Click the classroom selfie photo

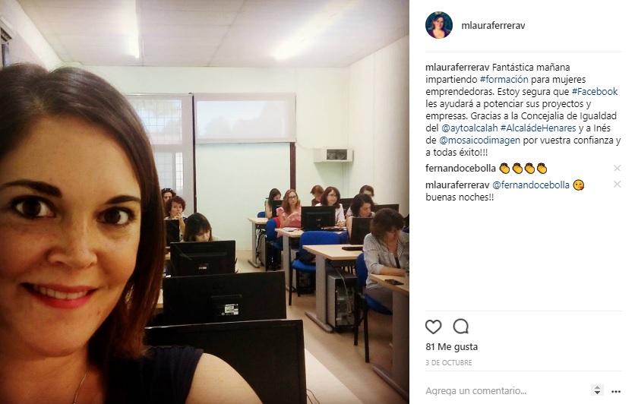pyautogui.click(x=204, y=202)
